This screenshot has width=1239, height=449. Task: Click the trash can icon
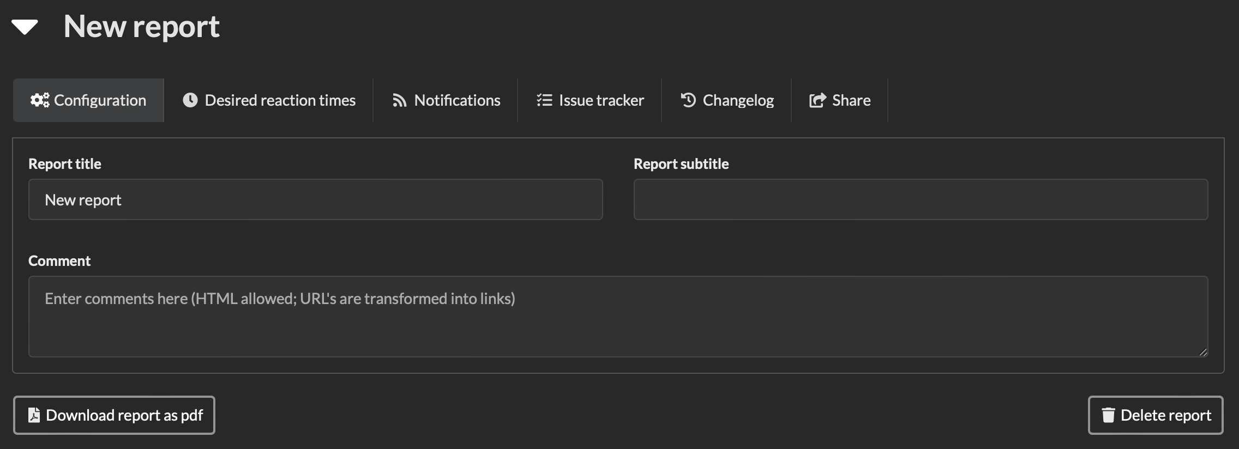point(1108,415)
